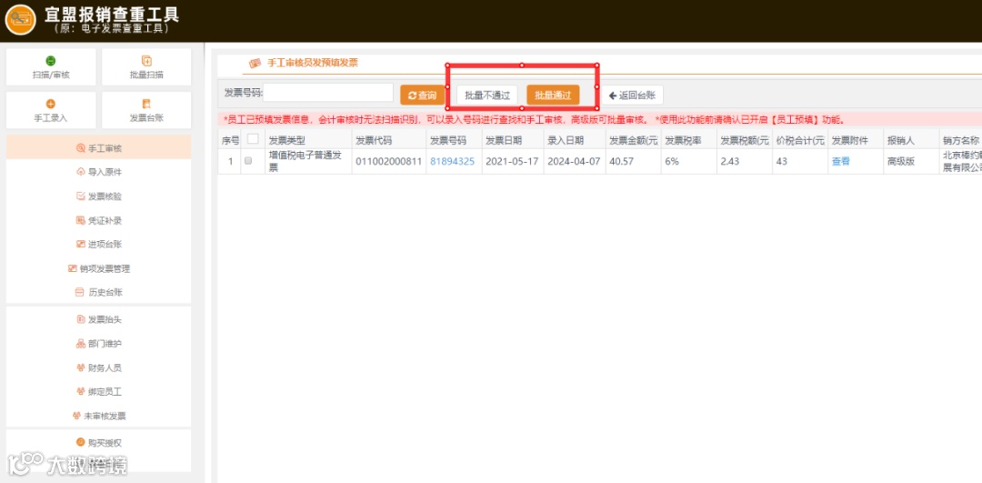Click the 发票附件 column header
982x483 pixels.
point(850,140)
